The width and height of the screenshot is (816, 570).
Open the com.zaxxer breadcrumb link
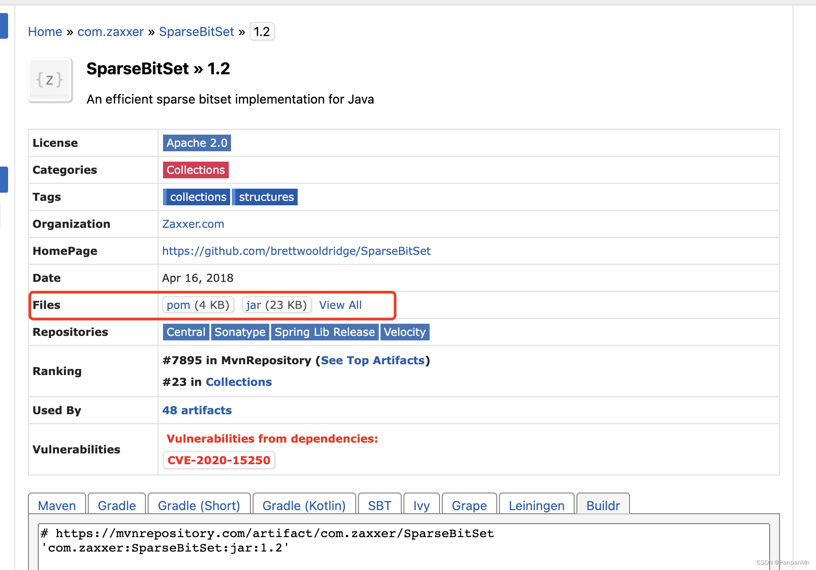[110, 32]
